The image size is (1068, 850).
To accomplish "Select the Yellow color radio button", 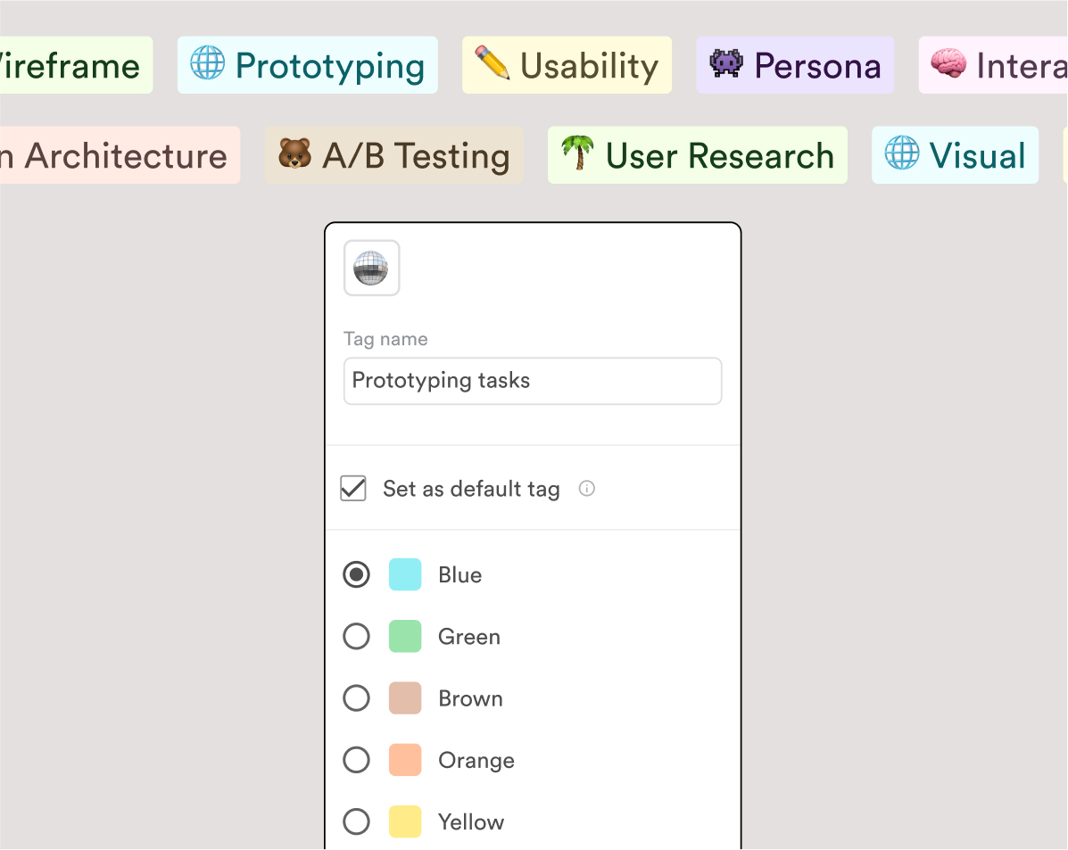I will click(356, 821).
